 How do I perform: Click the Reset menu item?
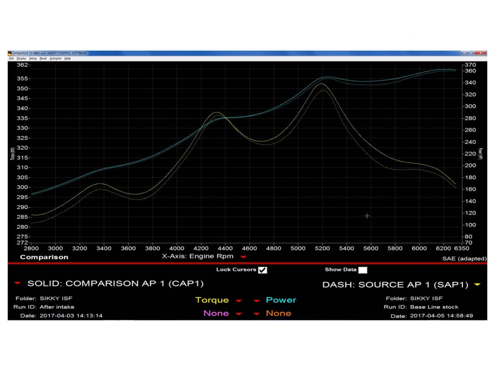pyautogui.click(x=43, y=58)
